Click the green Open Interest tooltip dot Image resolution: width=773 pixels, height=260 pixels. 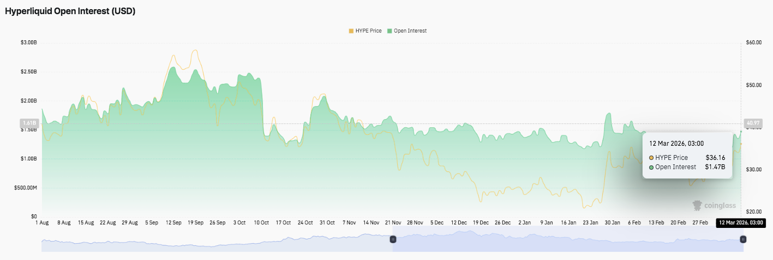pos(651,167)
